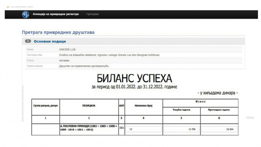
Task: Click the ПОЗИЦИЈА column header
Action: (89, 106)
